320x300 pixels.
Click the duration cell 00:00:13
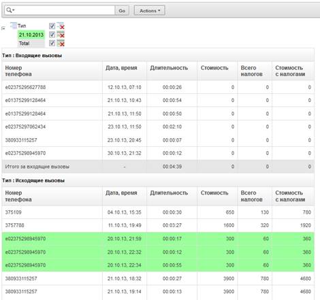pos(172,292)
